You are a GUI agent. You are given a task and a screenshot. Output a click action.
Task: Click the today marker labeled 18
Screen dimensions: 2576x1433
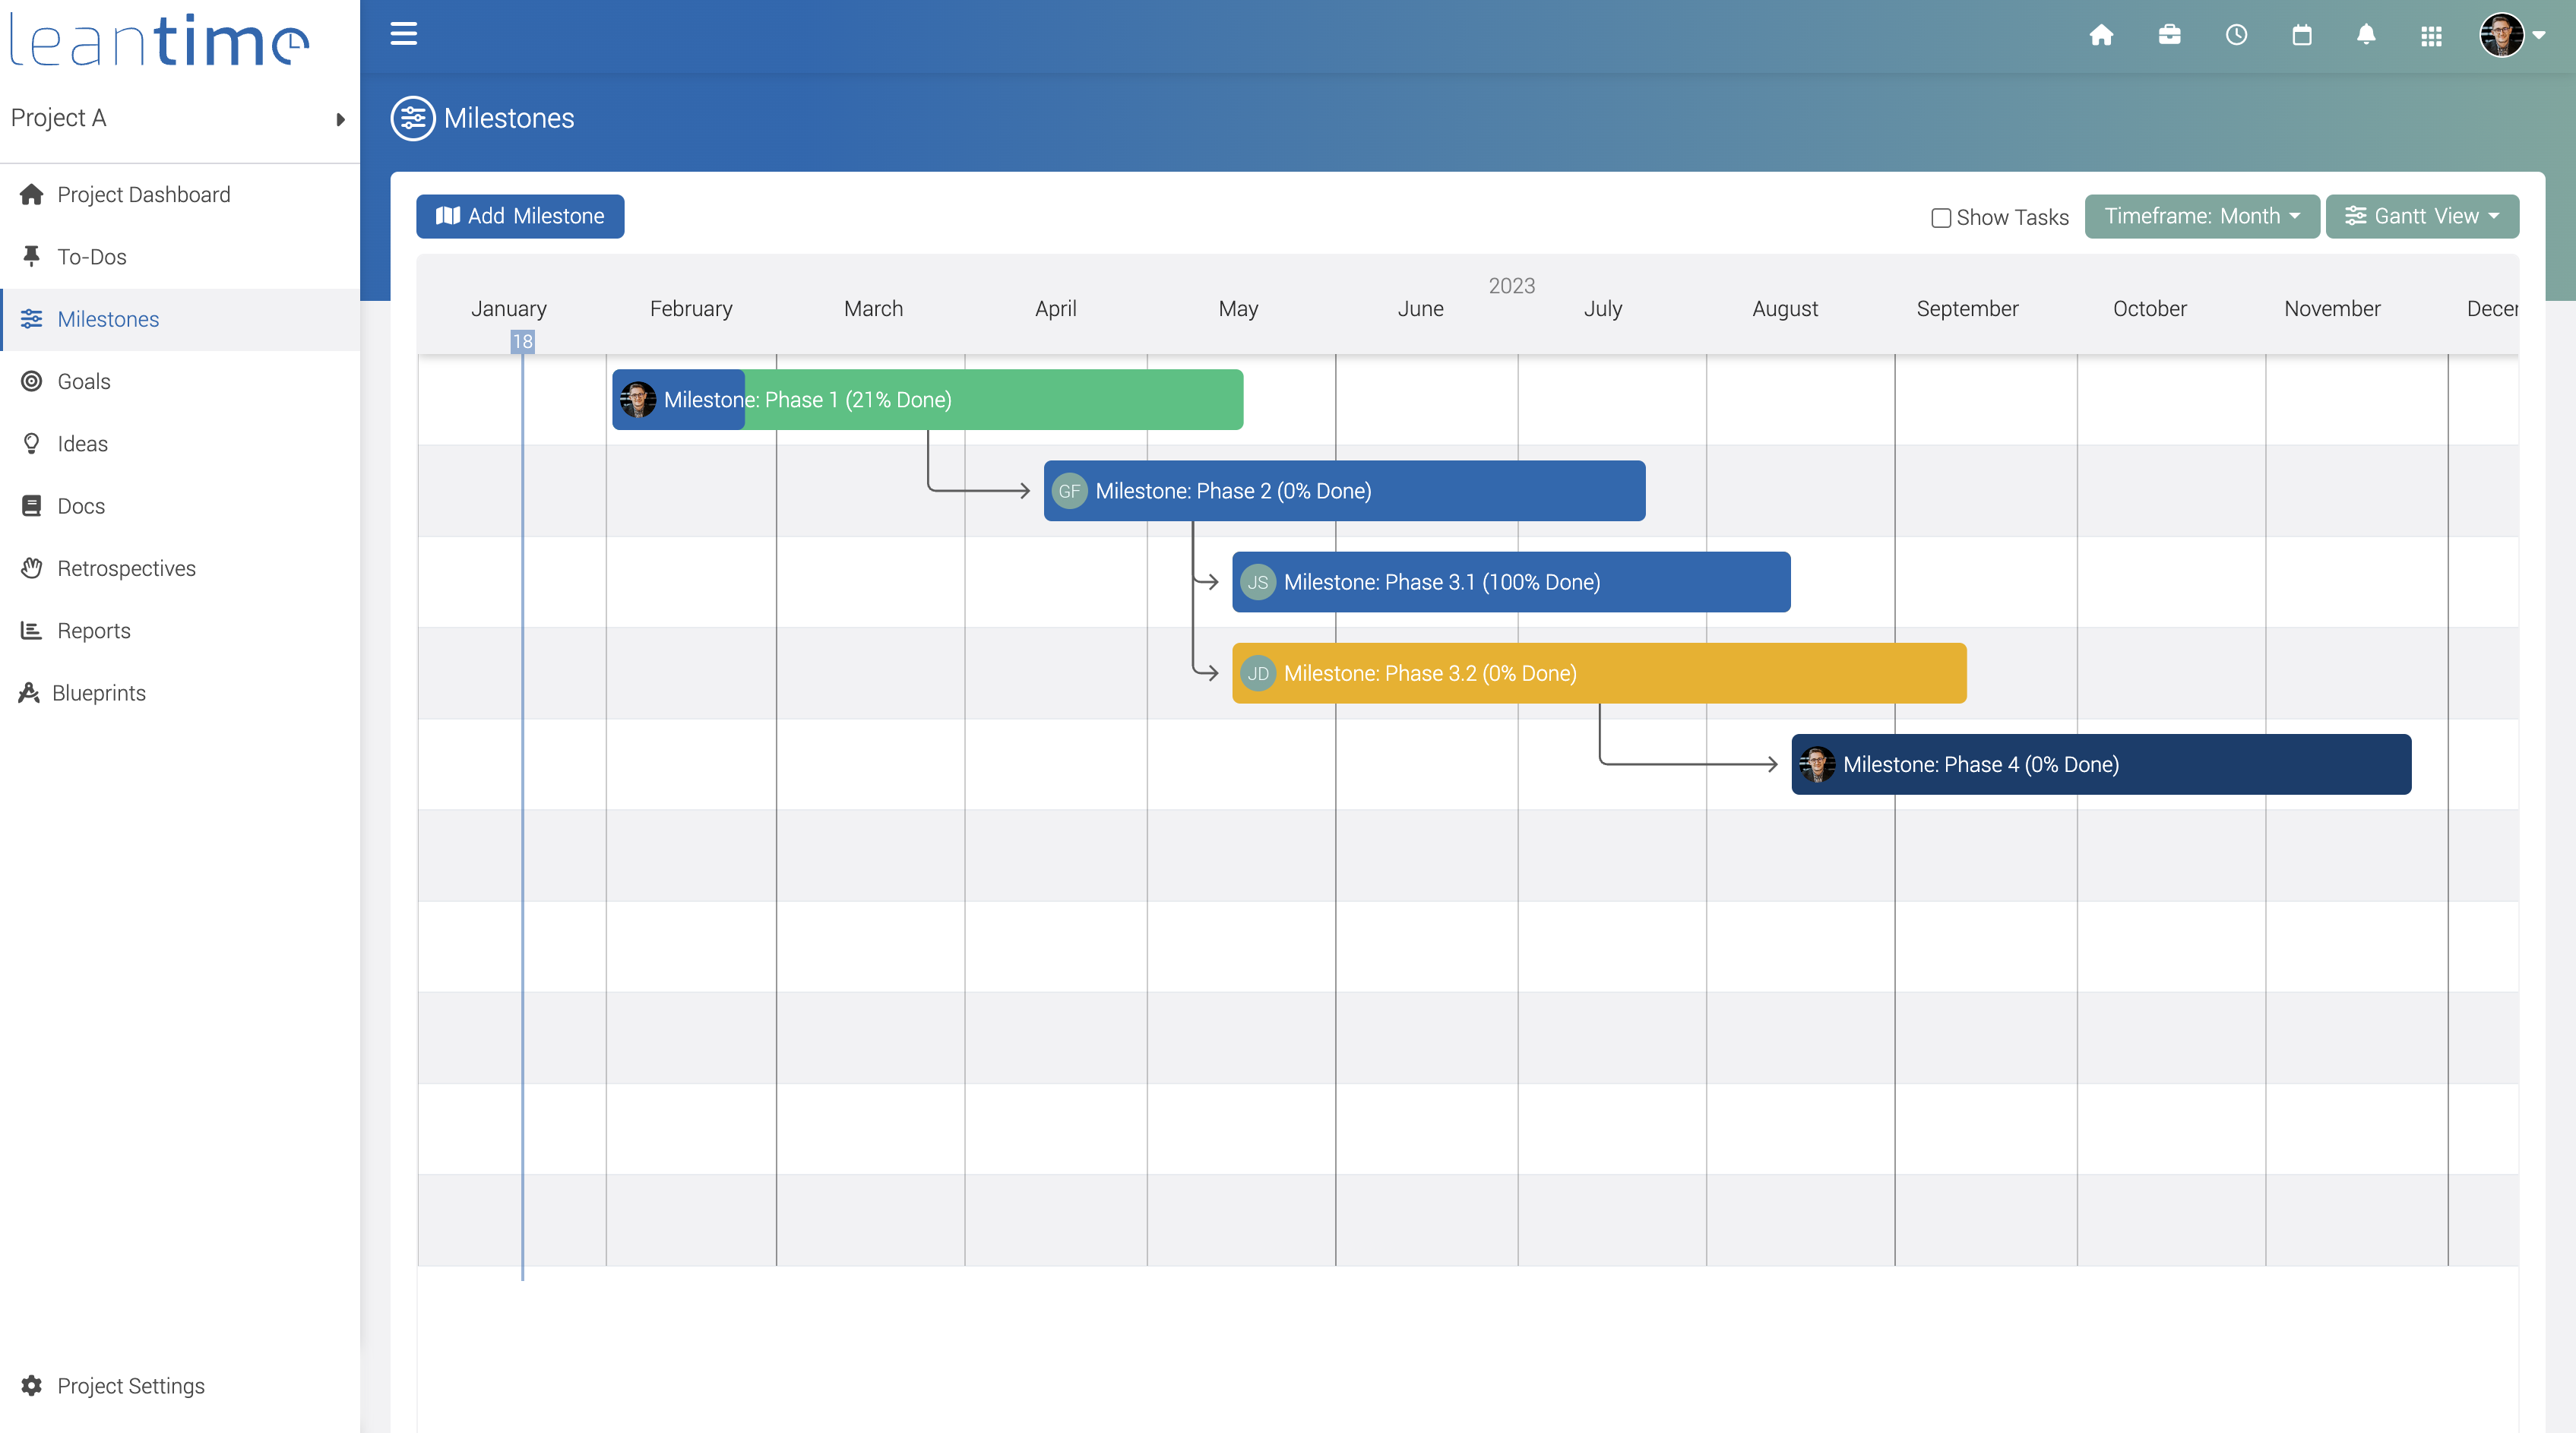(x=522, y=341)
